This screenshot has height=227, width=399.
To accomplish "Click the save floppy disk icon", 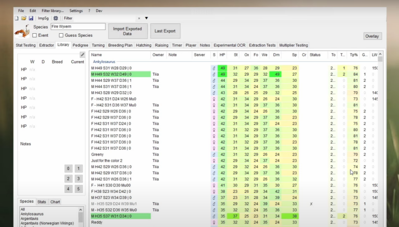I will [x=31, y=18].
